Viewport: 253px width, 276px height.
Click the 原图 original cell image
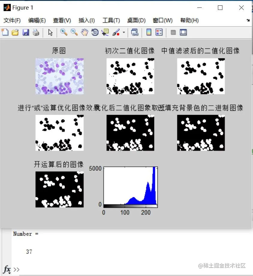click(60, 76)
